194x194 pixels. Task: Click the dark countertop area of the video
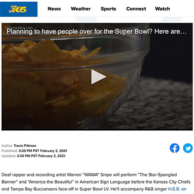point(162,104)
